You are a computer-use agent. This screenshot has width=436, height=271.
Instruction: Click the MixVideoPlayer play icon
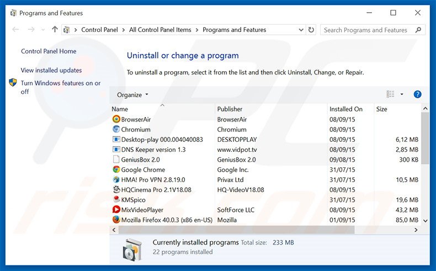tap(116, 210)
